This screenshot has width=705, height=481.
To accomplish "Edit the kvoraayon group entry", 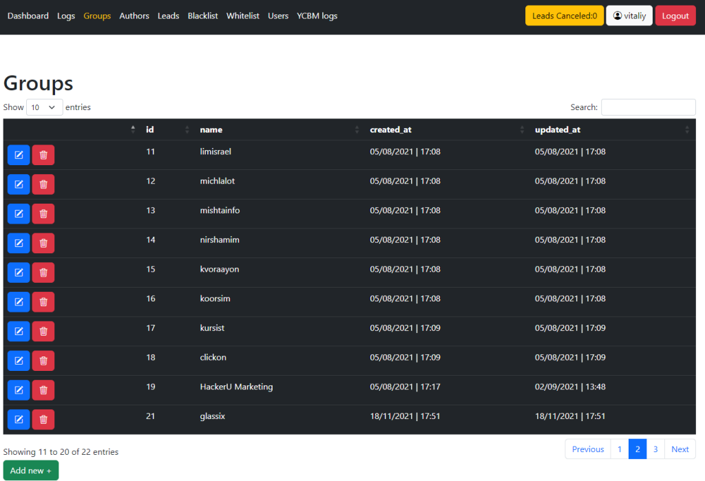I will pyautogui.click(x=19, y=272).
